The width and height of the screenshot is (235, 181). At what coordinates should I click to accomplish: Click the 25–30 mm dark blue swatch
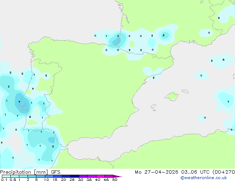click(x=75, y=176)
